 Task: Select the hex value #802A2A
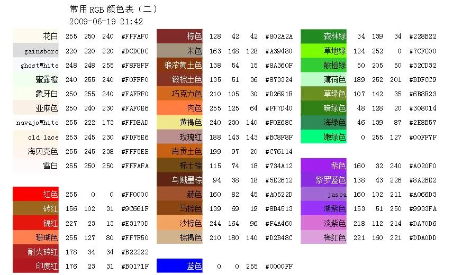(x=279, y=36)
